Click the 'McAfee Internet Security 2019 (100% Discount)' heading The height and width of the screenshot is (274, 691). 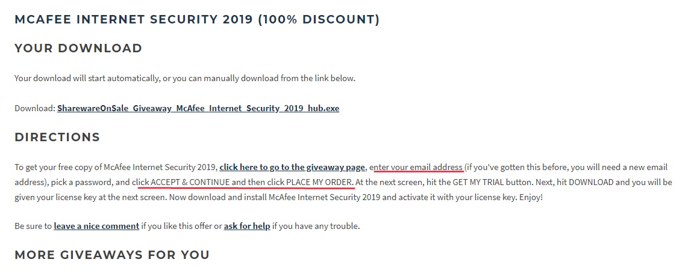pyautogui.click(x=197, y=19)
